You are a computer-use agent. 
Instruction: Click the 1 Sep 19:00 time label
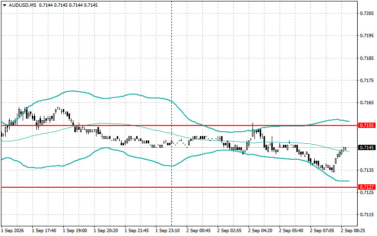(75, 231)
